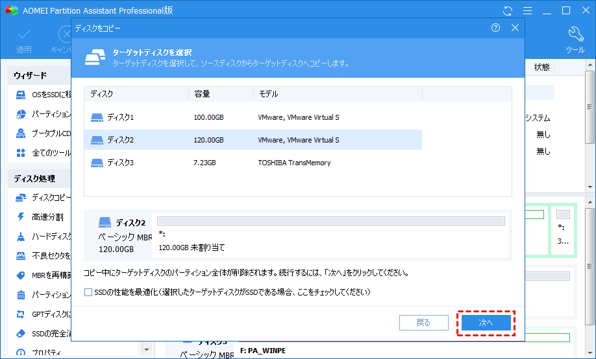Select ディスク1 row in disk list

tap(253, 117)
